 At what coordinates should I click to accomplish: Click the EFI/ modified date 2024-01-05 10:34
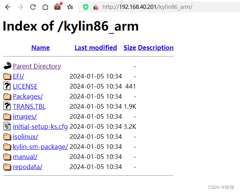96,76
